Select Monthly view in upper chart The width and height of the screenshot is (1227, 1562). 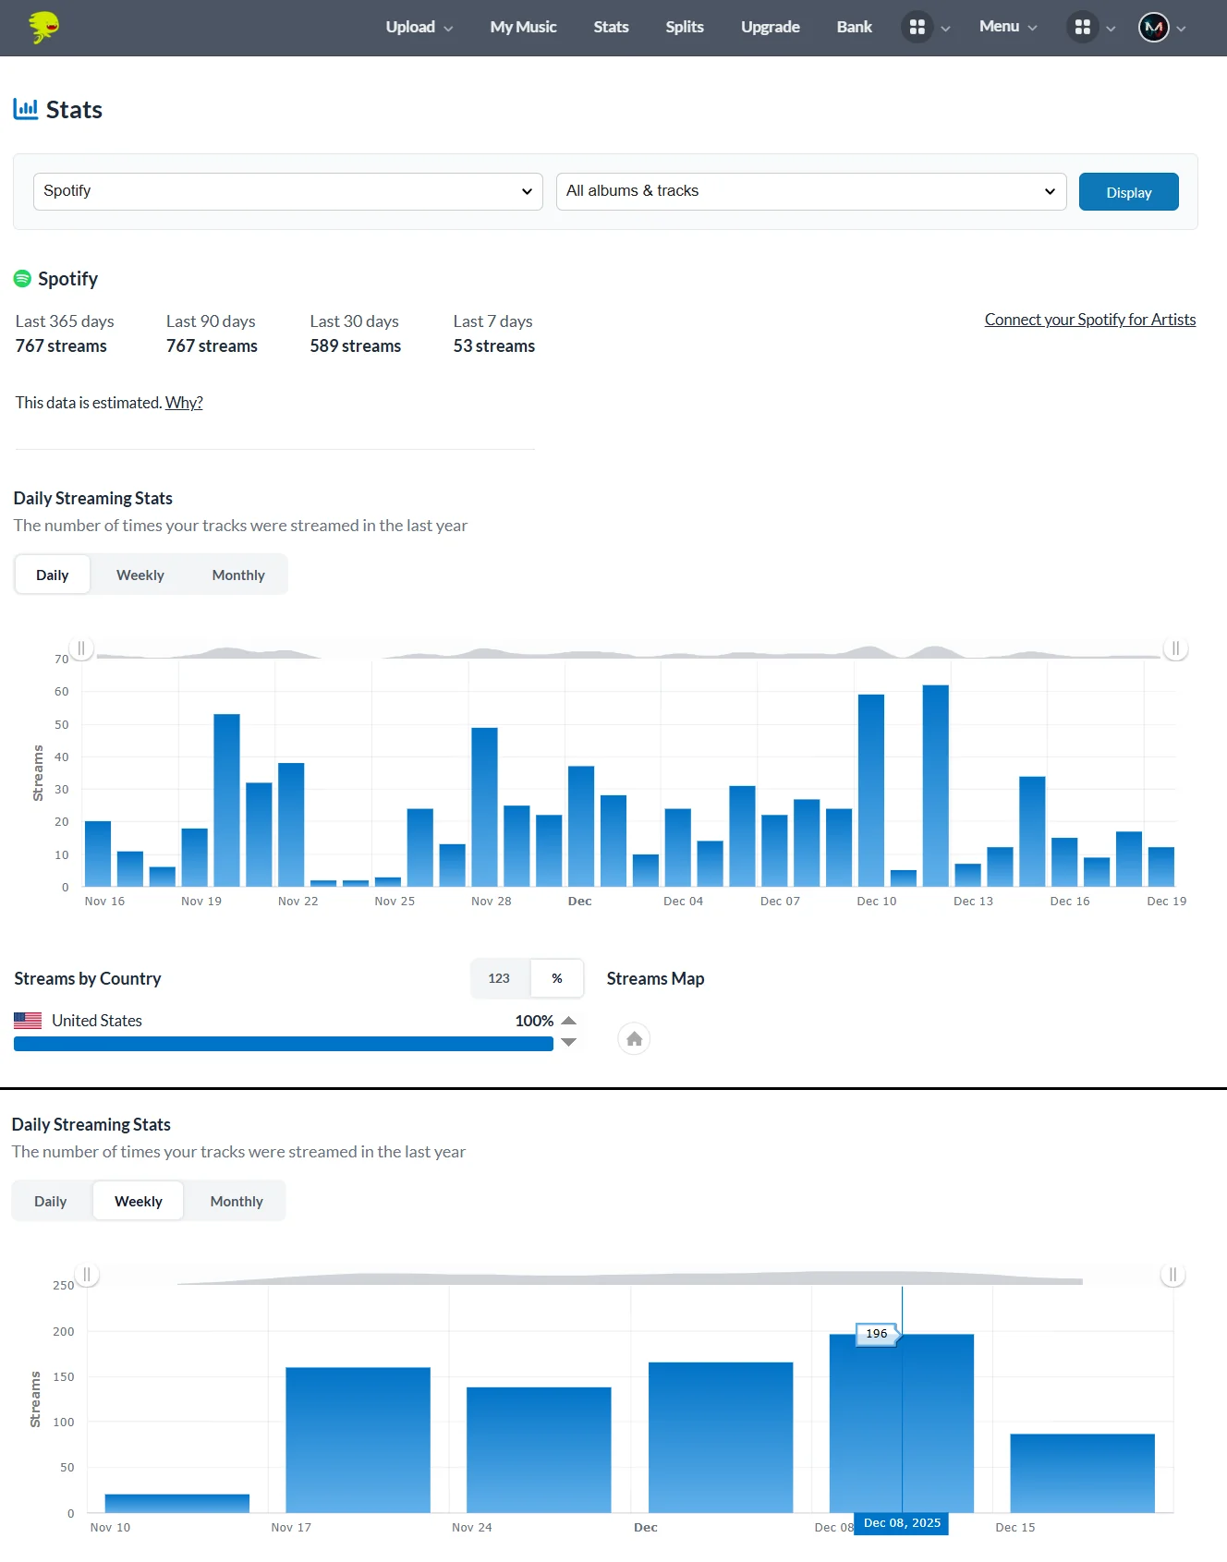point(238,575)
